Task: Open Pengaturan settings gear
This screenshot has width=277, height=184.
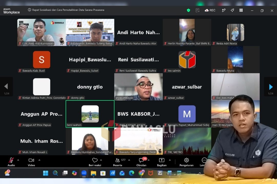Action: click(x=186, y=160)
